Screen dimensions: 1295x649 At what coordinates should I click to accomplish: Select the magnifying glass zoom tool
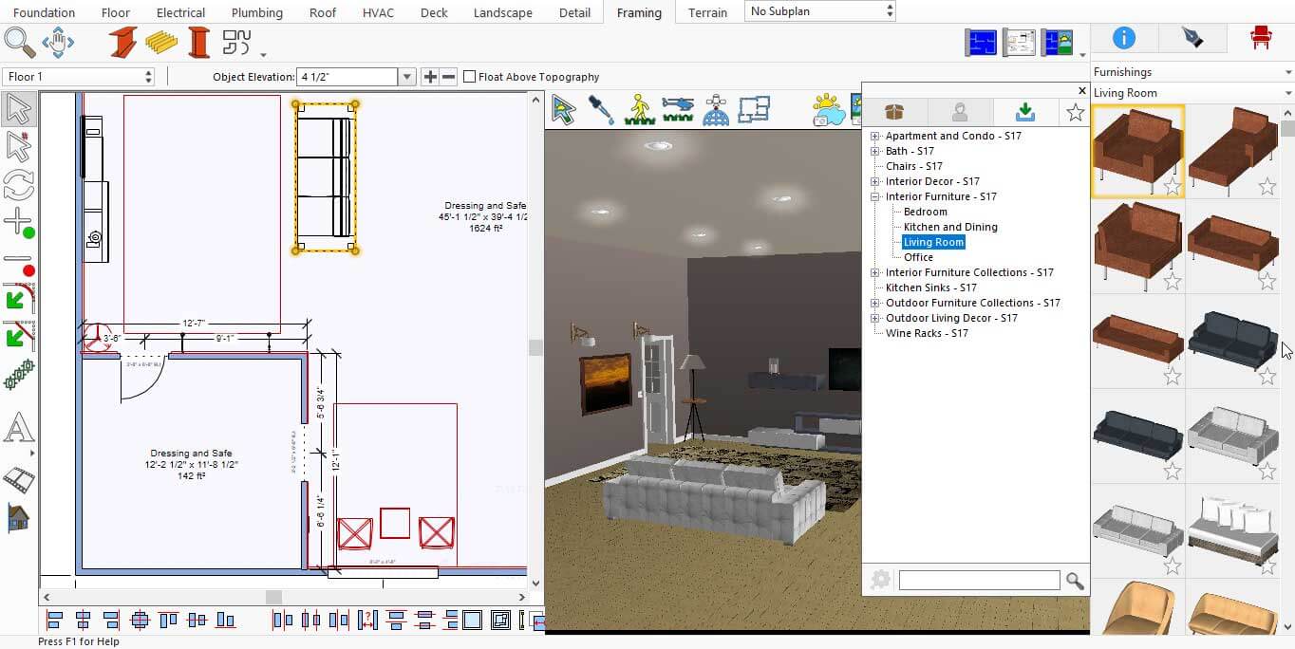tap(20, 42)
